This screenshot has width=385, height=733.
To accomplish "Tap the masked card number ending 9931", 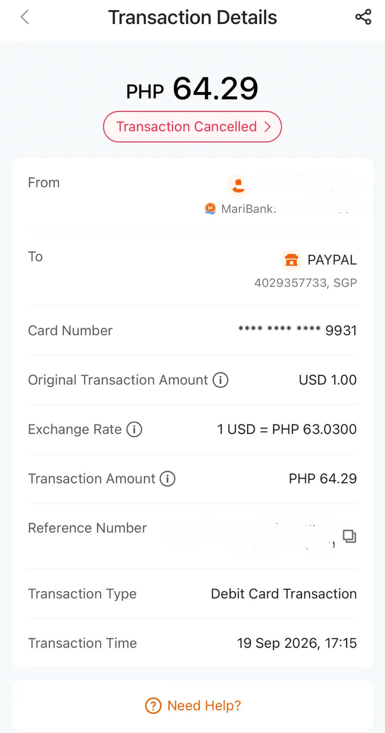I will (x=297, y=331).
